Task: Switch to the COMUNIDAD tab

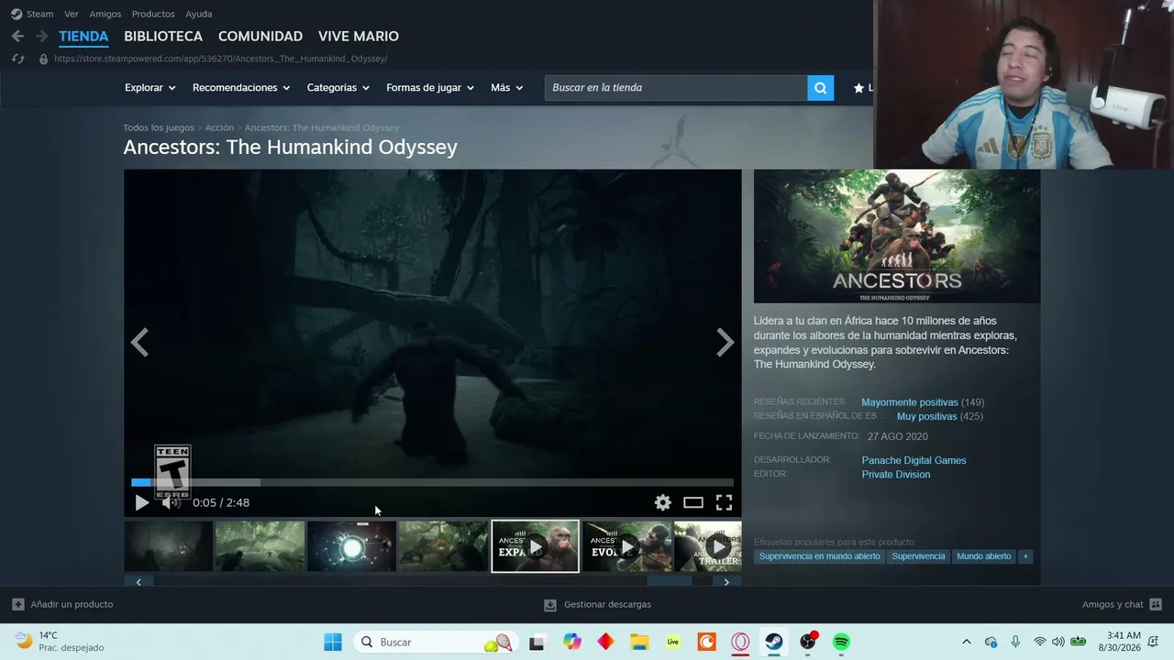Action: point(260,37)
